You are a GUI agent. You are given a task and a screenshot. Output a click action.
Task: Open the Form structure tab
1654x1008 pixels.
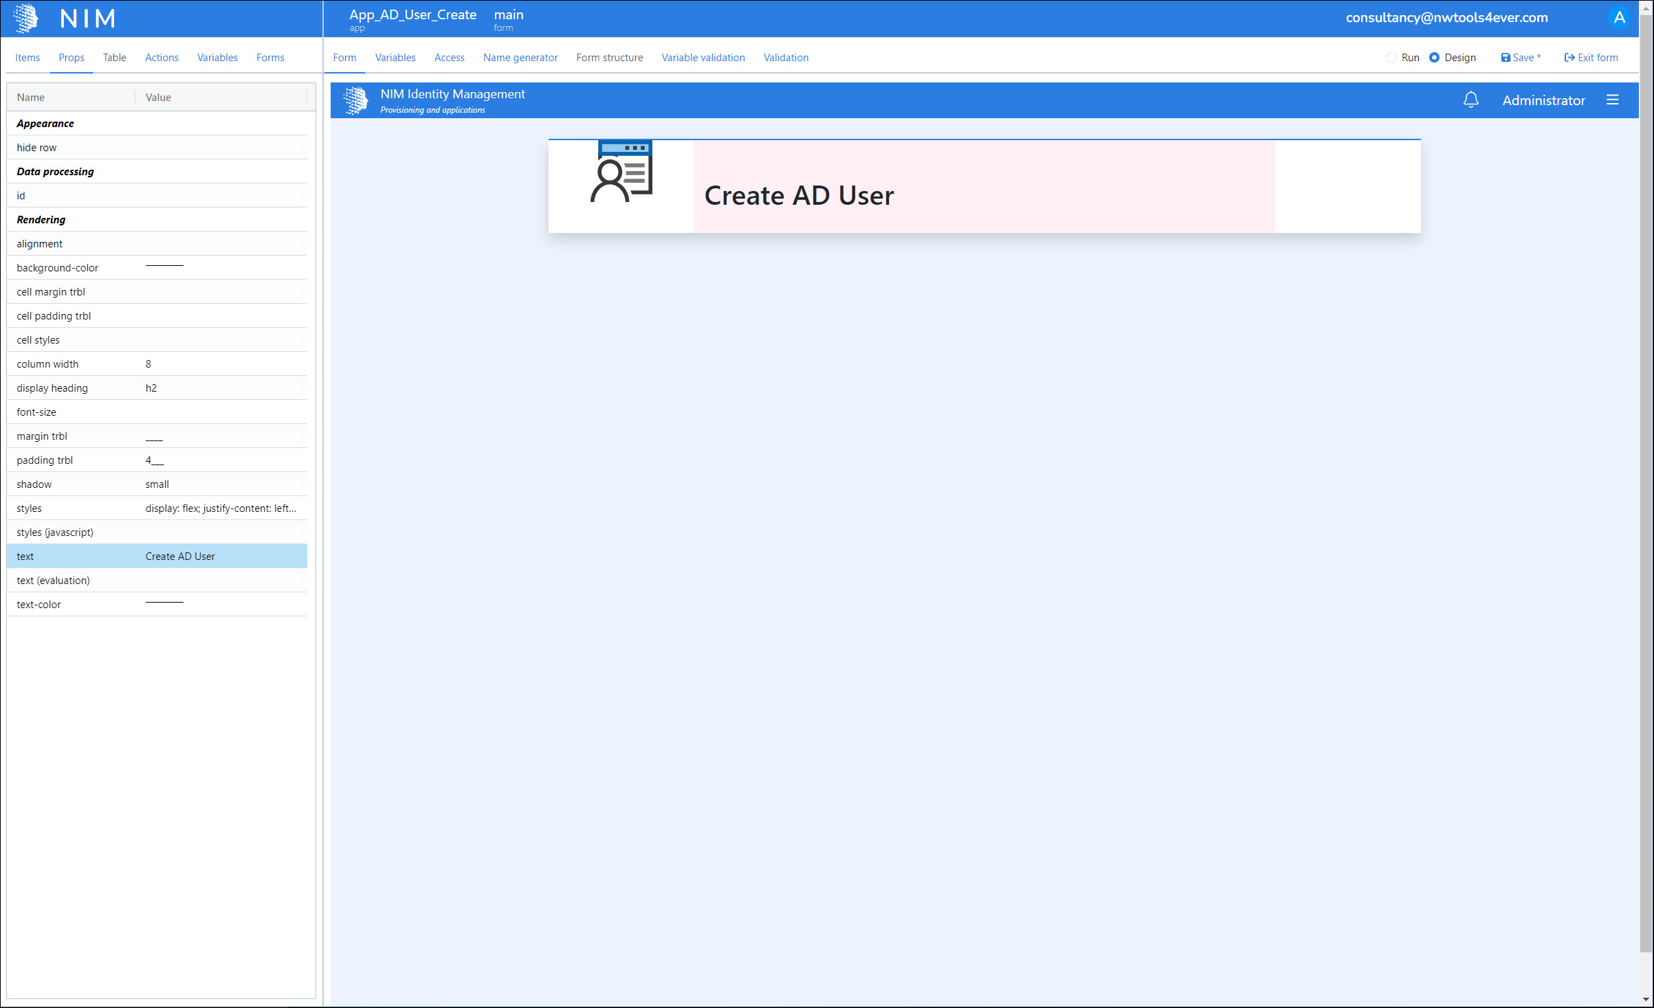(609, 58)
